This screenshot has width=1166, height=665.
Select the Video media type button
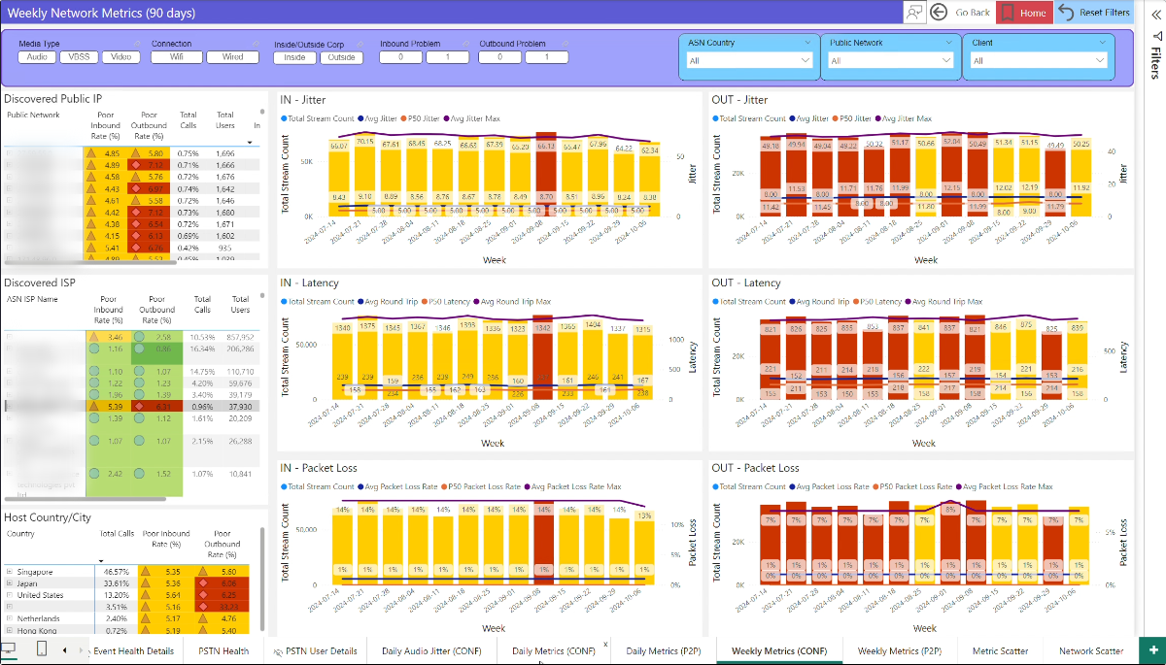[x=120, y=57]
